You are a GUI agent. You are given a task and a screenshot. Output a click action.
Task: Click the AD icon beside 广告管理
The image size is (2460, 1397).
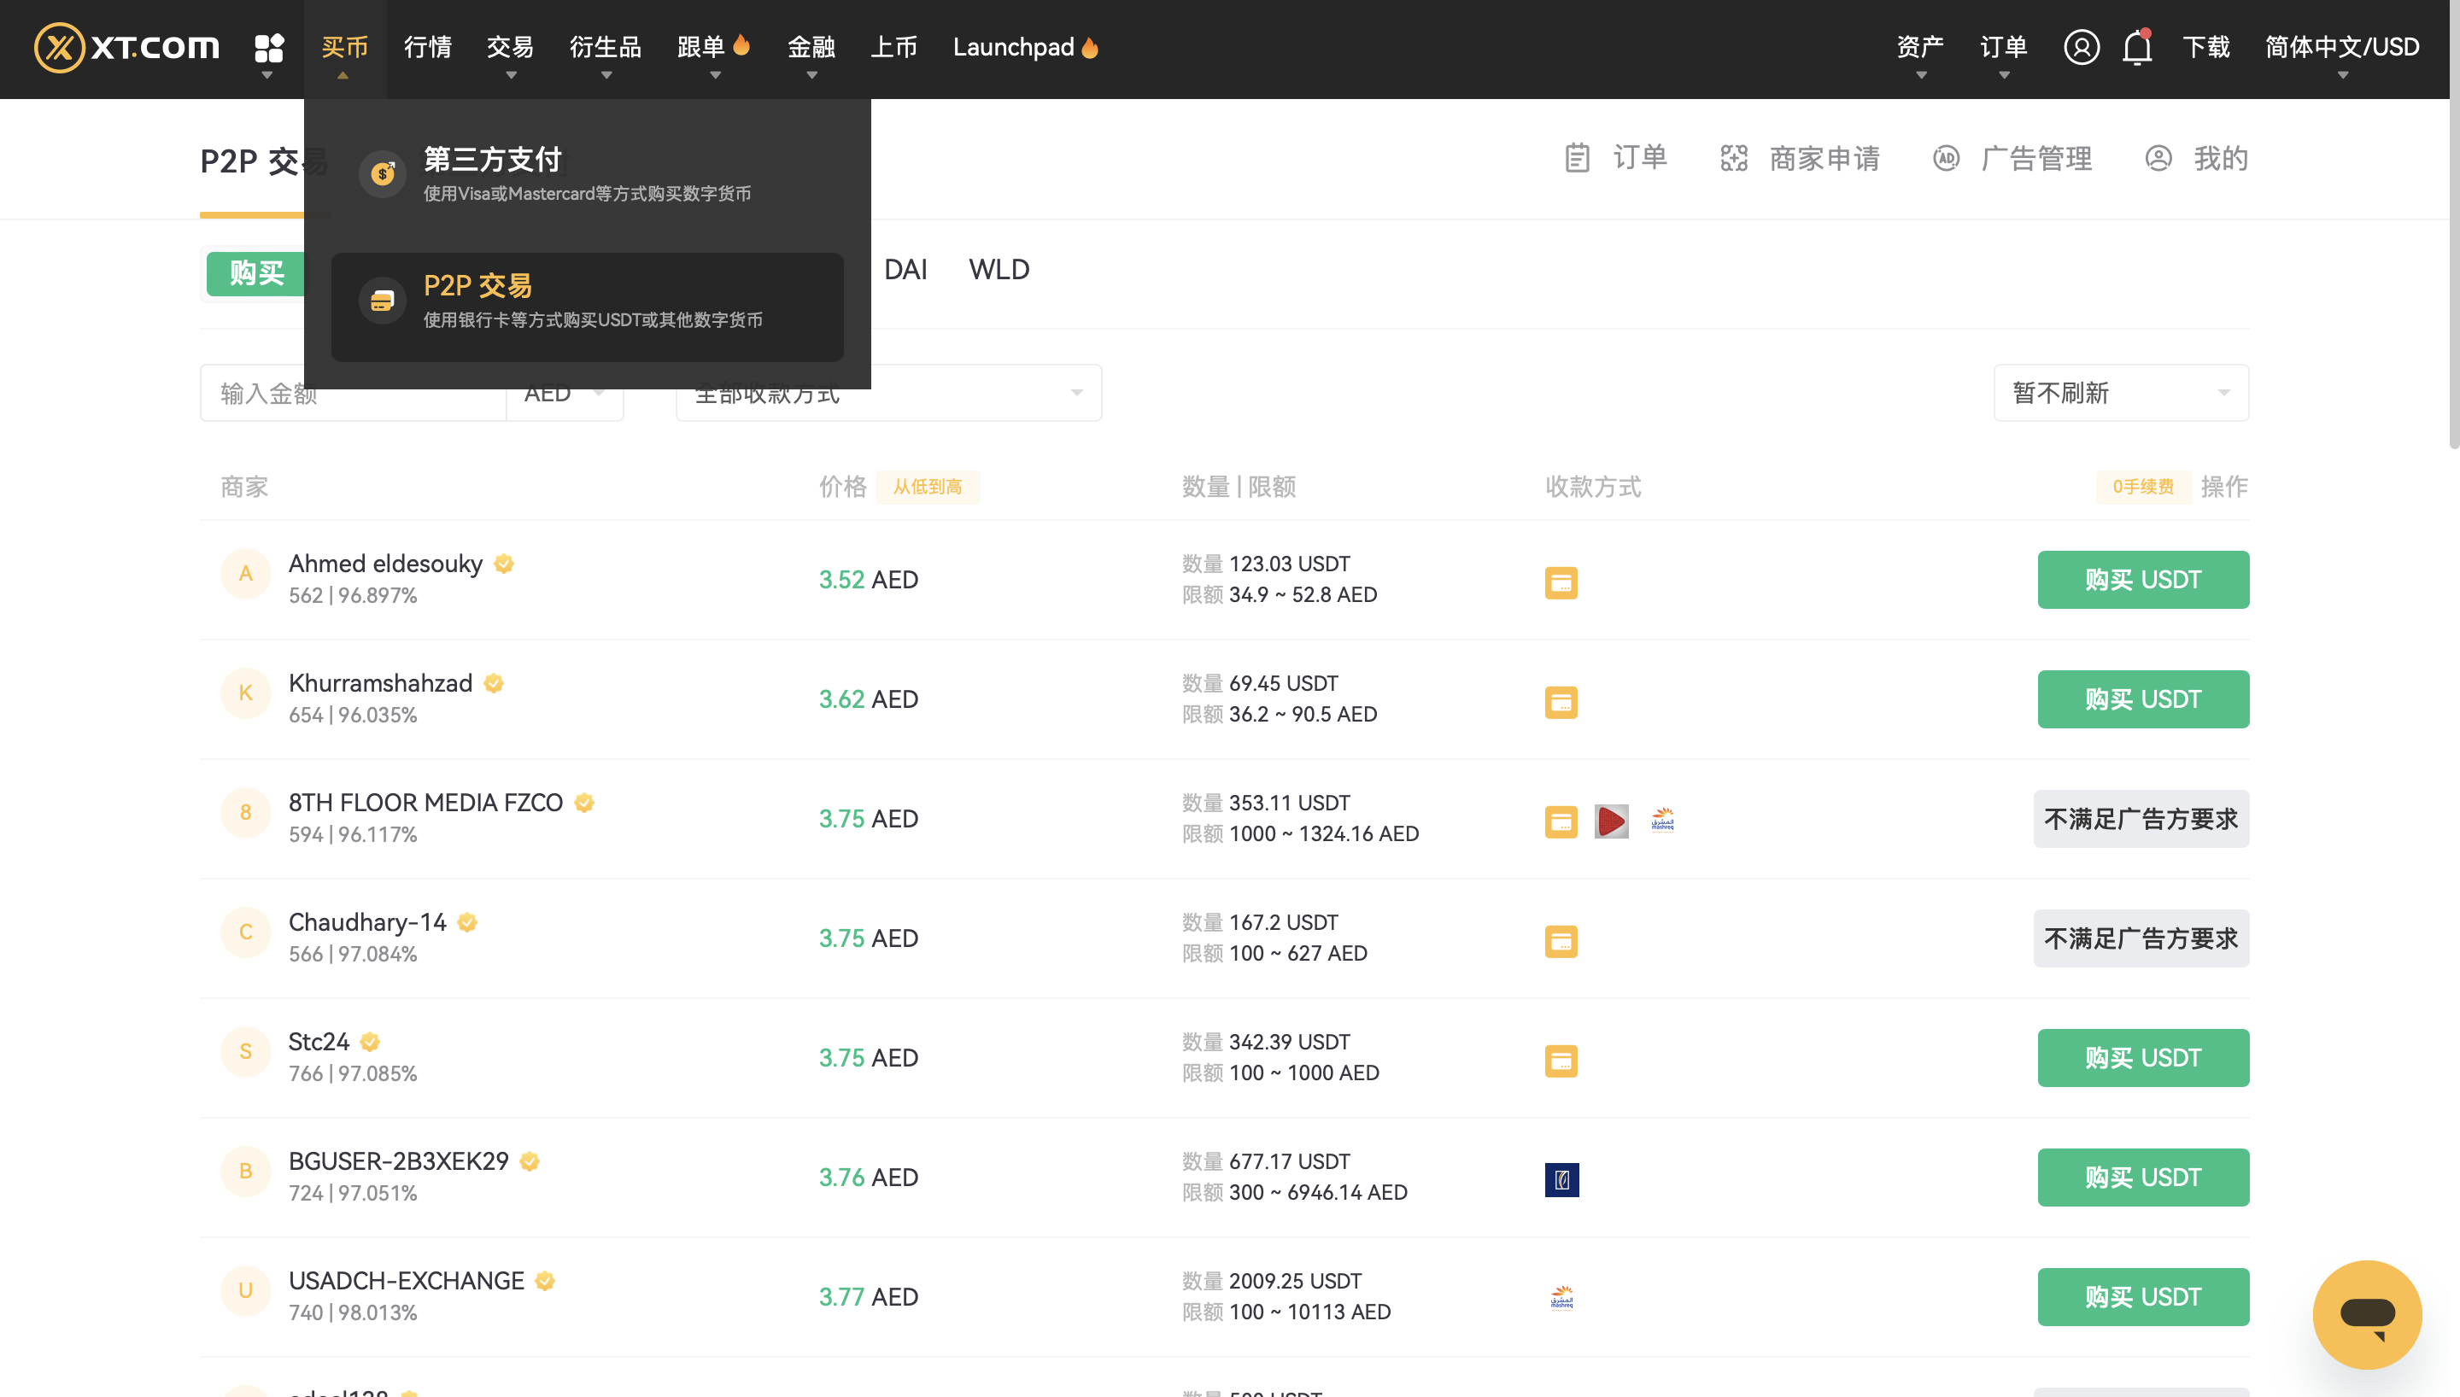pyautogui.click(x=1946, y=157)
